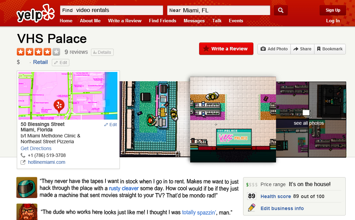
Task: Open Talk in navigation
Action: pos(217,21)
